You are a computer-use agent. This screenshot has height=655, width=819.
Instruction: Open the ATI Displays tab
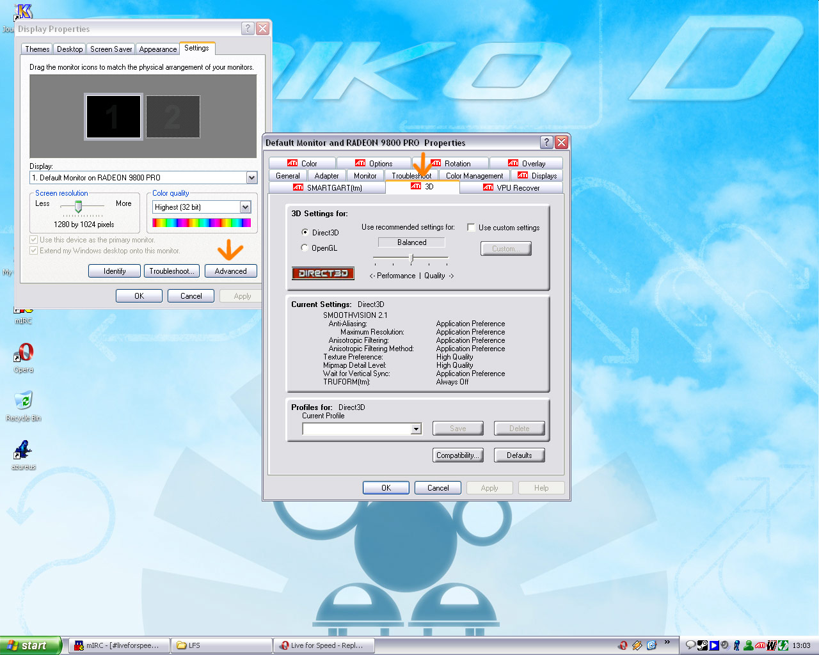coord(537,176)
